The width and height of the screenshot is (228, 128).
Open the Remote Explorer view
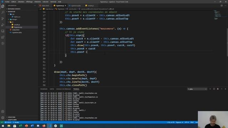tap(2, 31)
